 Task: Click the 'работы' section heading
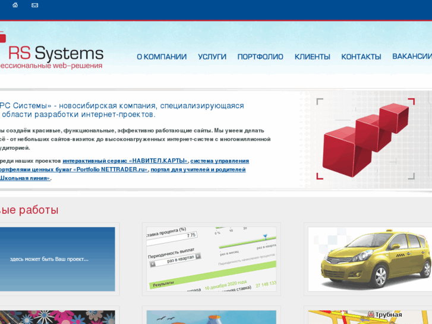29,210
